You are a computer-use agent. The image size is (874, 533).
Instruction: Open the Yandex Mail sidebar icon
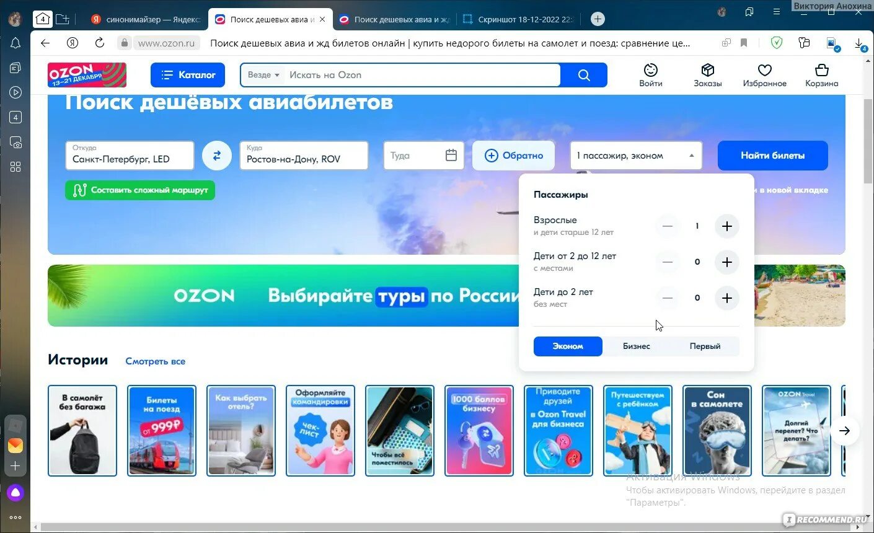tap(15, 446)
